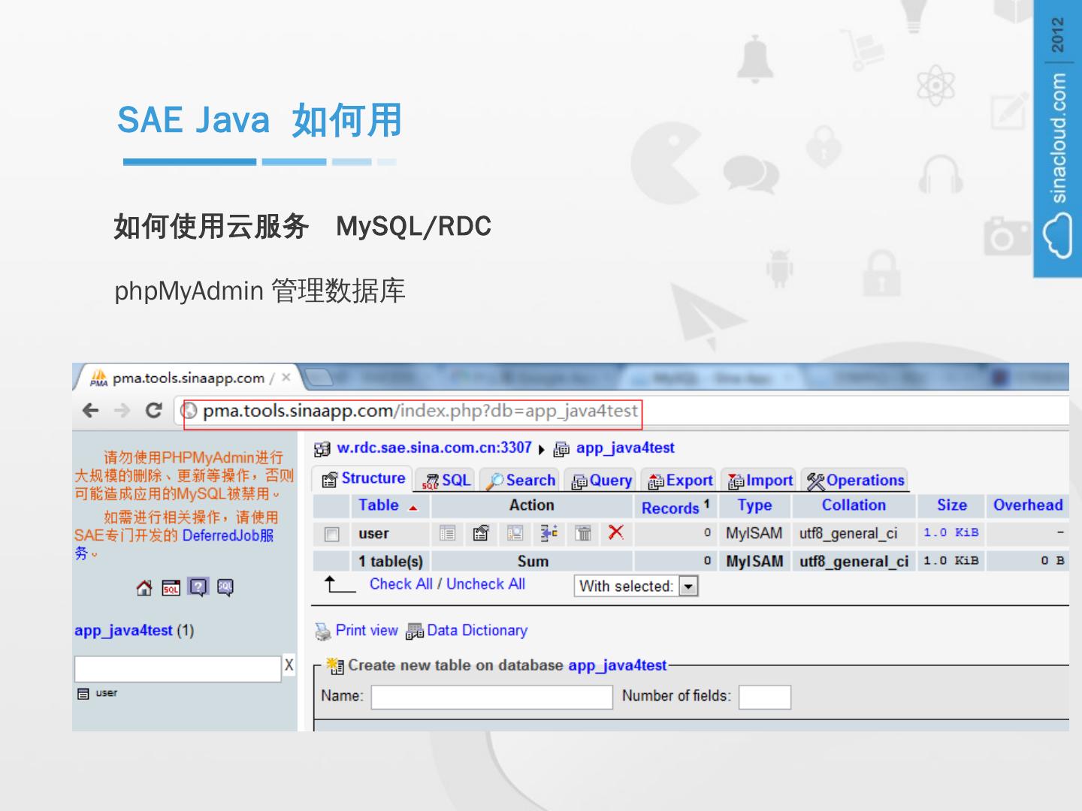This screenshot has width=1082, height=811.
Task: Switch to the SQL tab
Action: [x=447, y=481]
